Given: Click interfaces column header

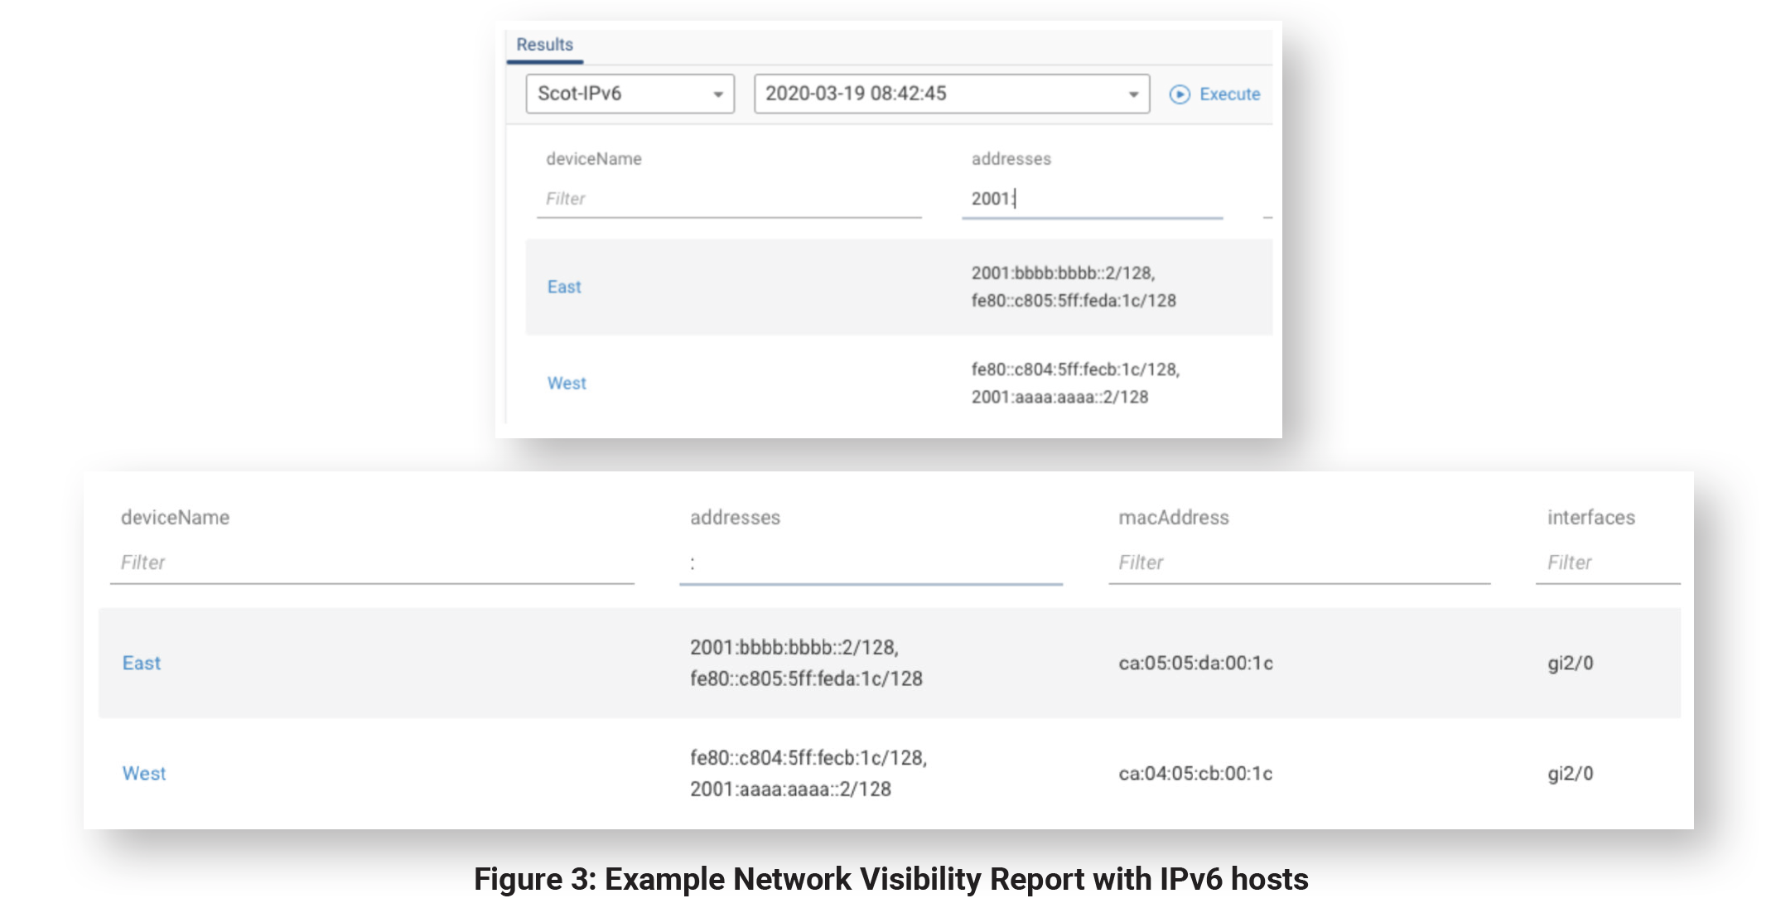Looking at the screenshot, I should (x=1590, y=518).
